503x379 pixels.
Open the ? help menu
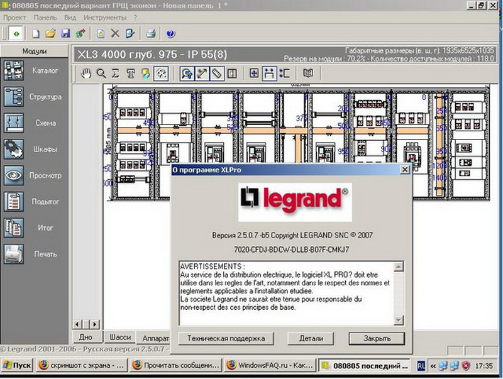point(135,18)
